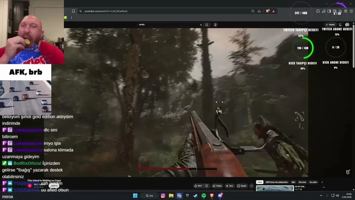Open the YouTube account avatar menu
This screenshot has width=355, height=200.
point(347,25)
